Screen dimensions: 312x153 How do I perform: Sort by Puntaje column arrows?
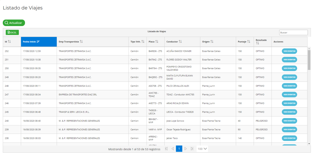(x=249, y=42)
